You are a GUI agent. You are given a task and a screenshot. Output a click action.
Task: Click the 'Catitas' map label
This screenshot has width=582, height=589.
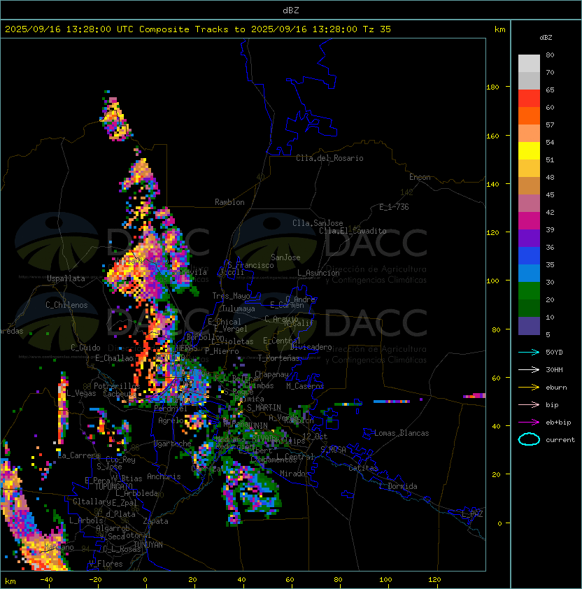(x=363, y=468)
